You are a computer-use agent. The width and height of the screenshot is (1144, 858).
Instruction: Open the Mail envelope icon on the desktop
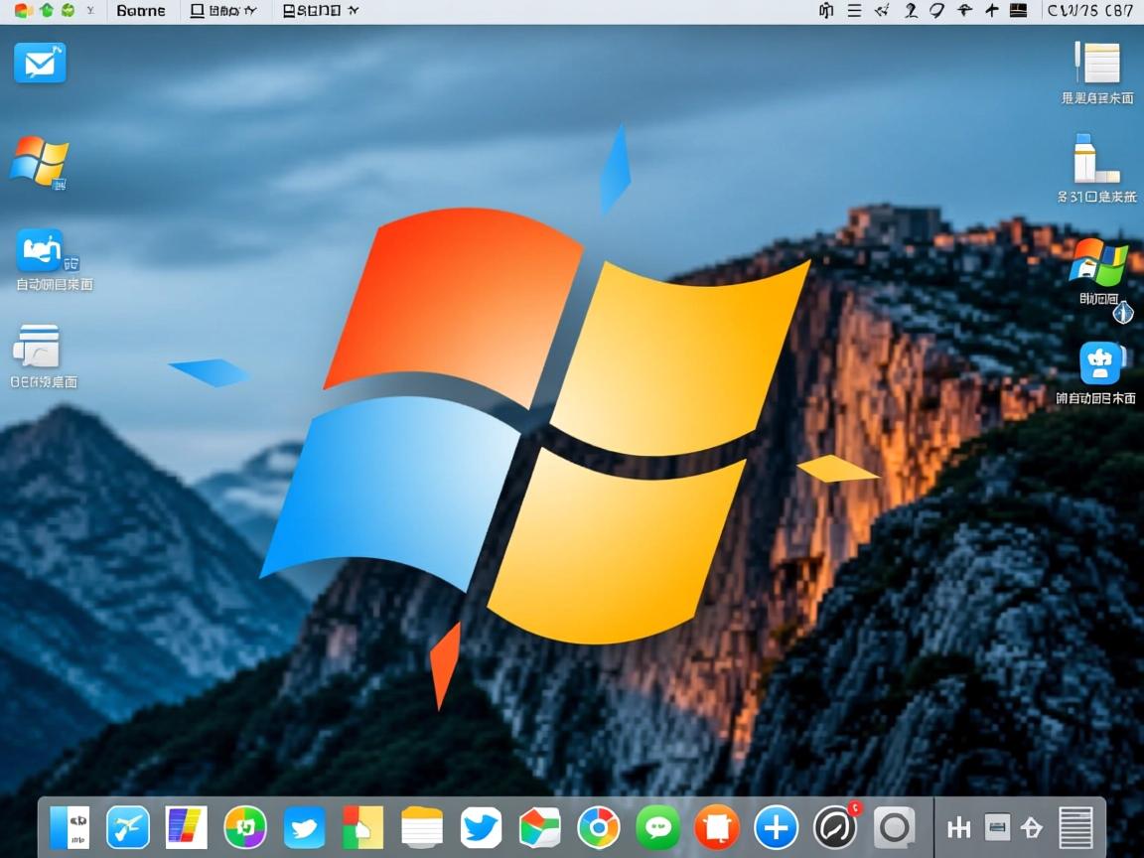pos(40,64)
